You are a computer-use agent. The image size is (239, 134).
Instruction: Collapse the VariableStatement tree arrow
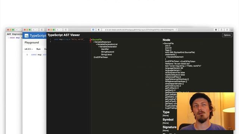pyautogui.click(x=94, y=42)
